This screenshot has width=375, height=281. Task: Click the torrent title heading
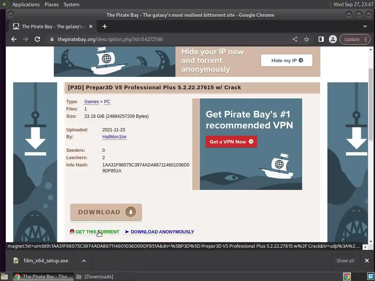[x=155, y=87]
